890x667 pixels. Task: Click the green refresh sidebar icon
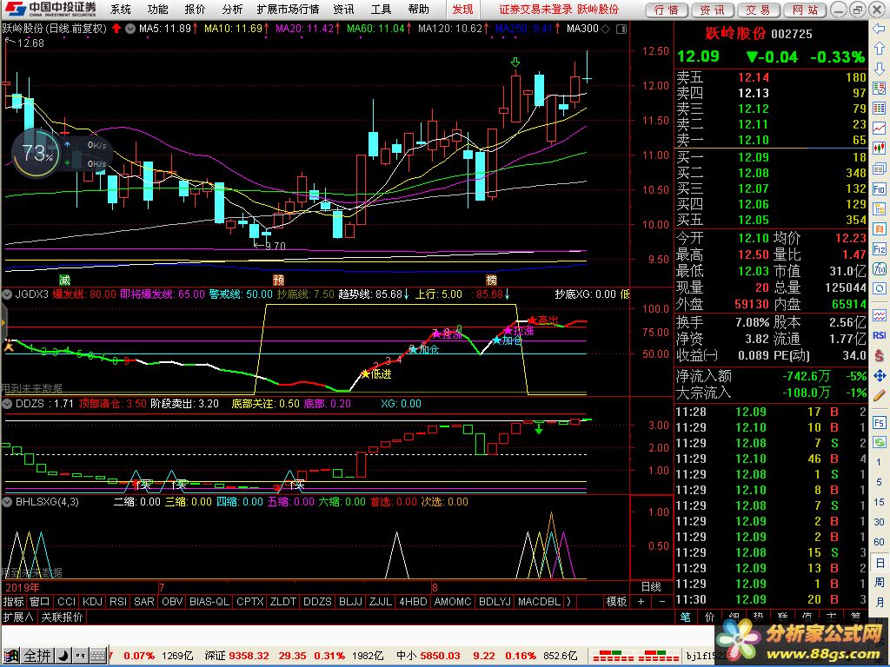pyautogui.click(x=879, y=442)
